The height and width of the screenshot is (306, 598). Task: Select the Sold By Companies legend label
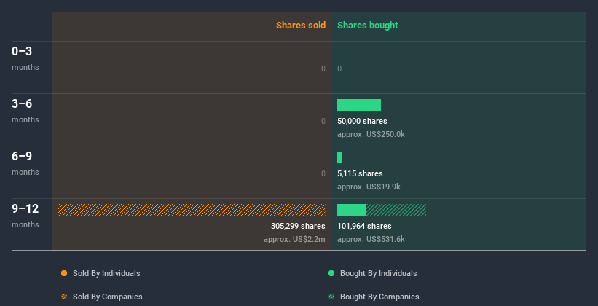[108, 297]
